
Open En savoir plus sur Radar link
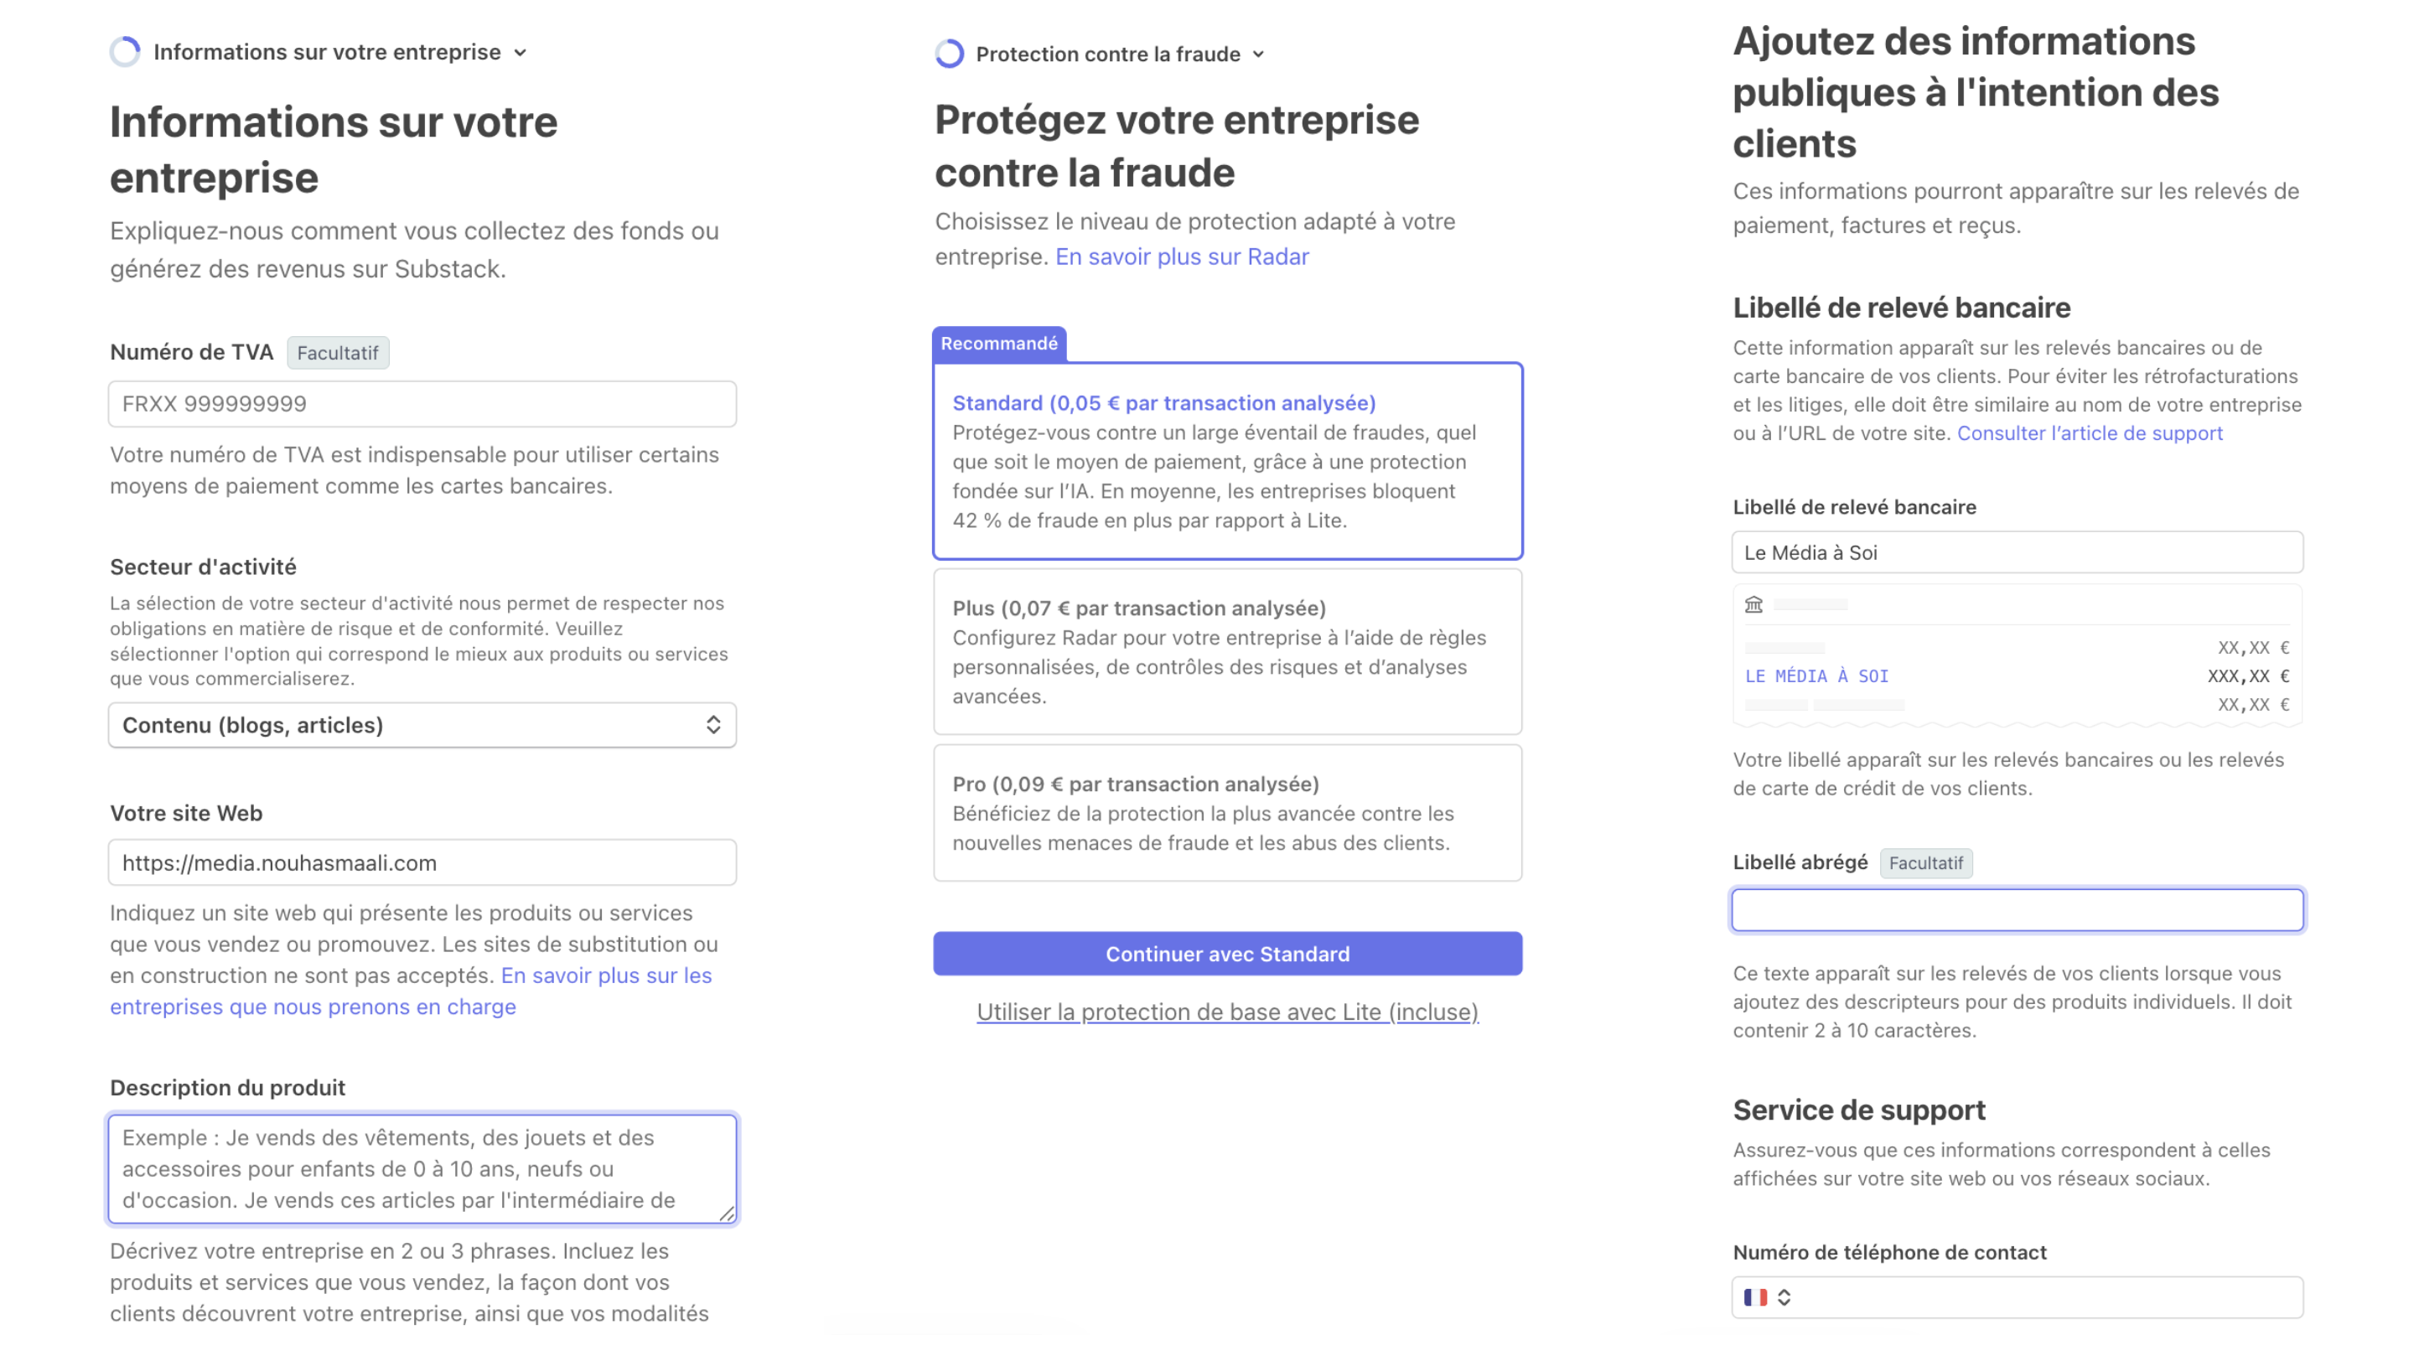click(1181, 256)
